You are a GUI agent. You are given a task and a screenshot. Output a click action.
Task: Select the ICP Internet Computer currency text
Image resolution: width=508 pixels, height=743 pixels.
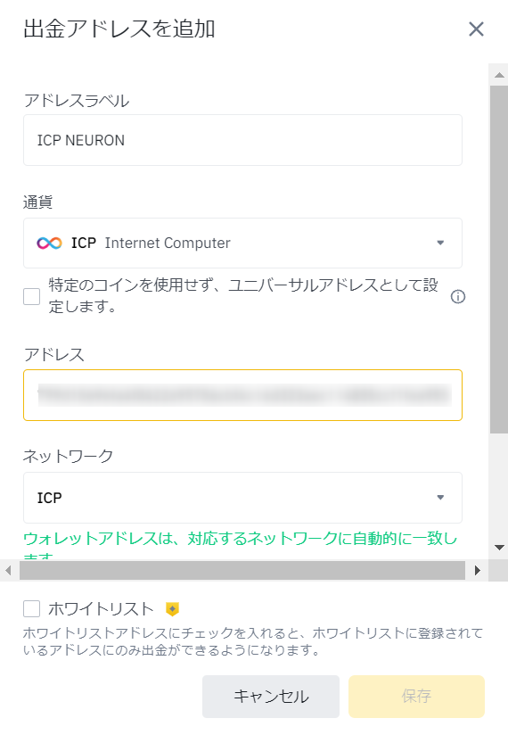[x=151, y=244]
